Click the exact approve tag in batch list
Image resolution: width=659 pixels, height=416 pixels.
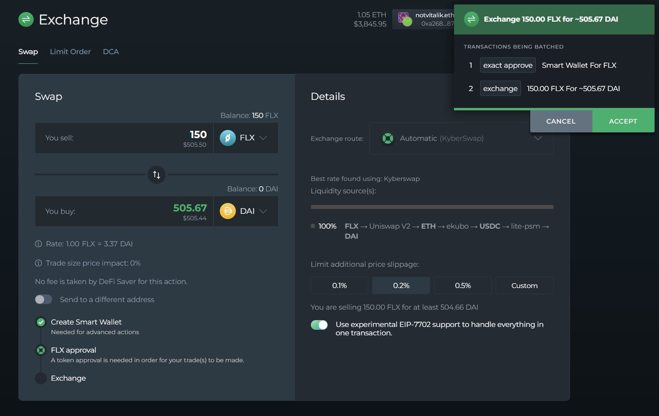click(x=508, y=65)
